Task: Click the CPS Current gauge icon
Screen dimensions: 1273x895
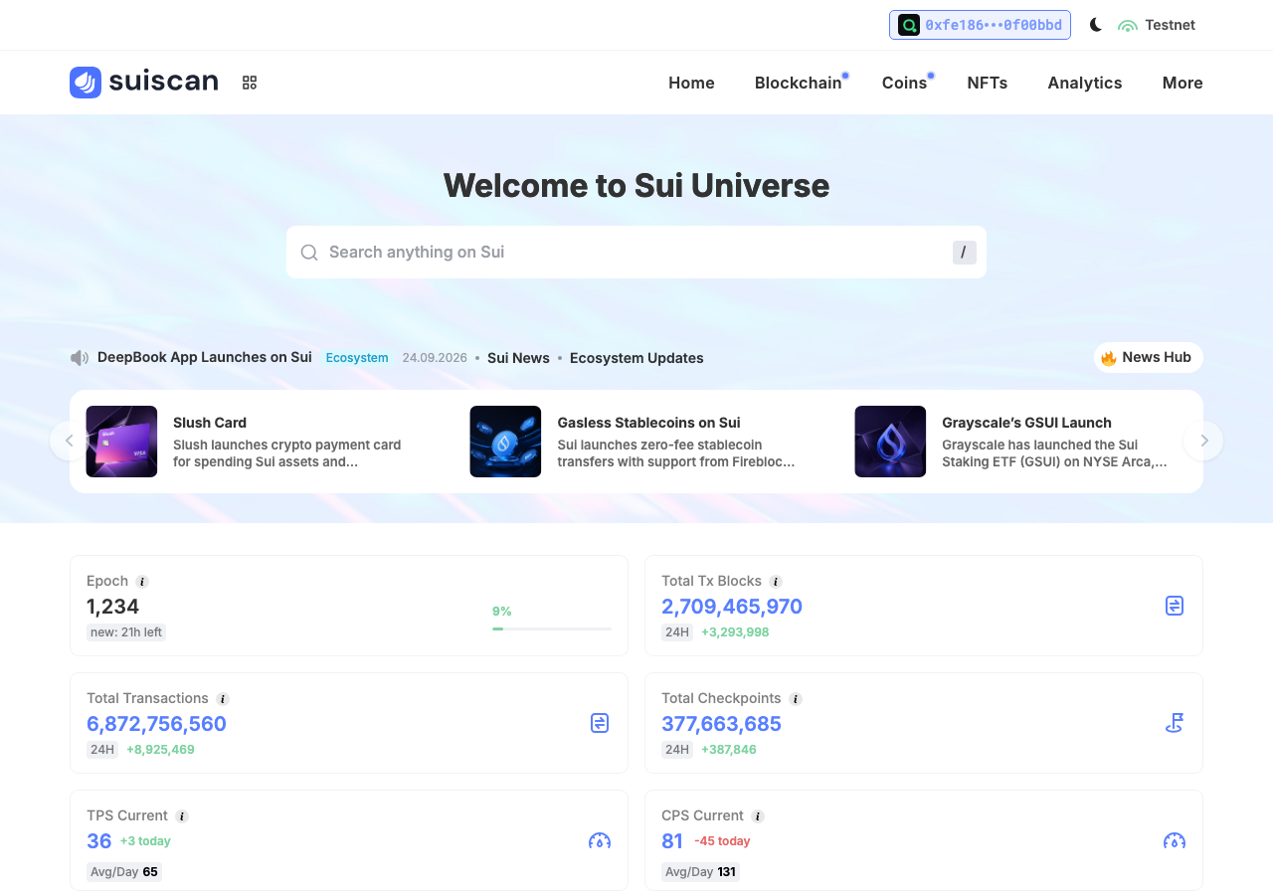Action: [x=1175, y=840]
